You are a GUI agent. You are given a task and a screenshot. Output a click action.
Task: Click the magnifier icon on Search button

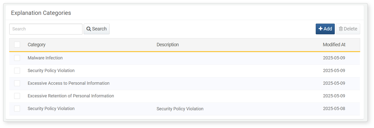[x=89, y=29]
